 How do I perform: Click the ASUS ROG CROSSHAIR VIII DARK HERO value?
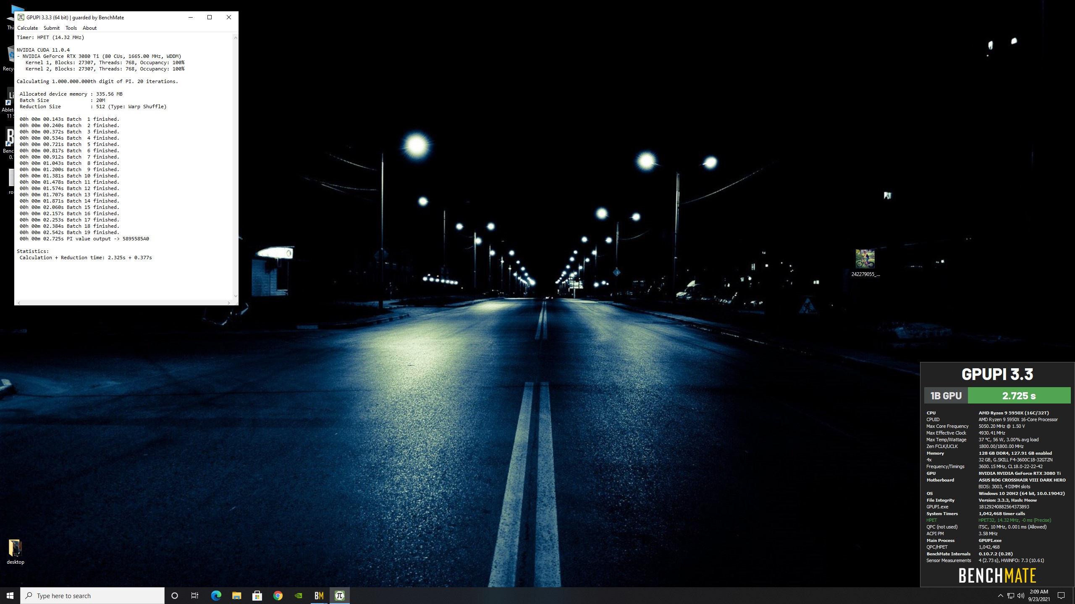pyautogui.click(x=1022, y=480)
